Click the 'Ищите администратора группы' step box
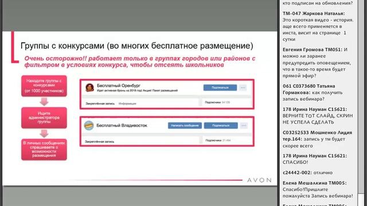 (x=44, y=118)
